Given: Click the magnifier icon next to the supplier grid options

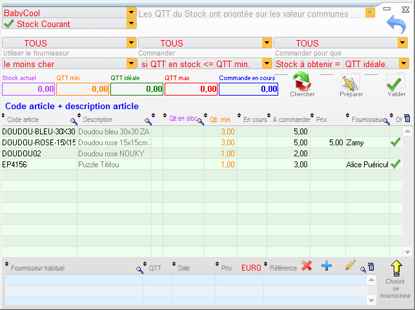Looking at the screenshot, I should coord(363,270).
